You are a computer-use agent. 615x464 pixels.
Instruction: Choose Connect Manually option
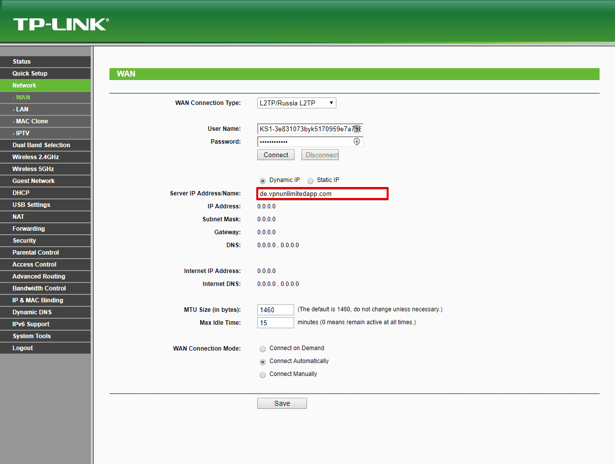[263, 374]
